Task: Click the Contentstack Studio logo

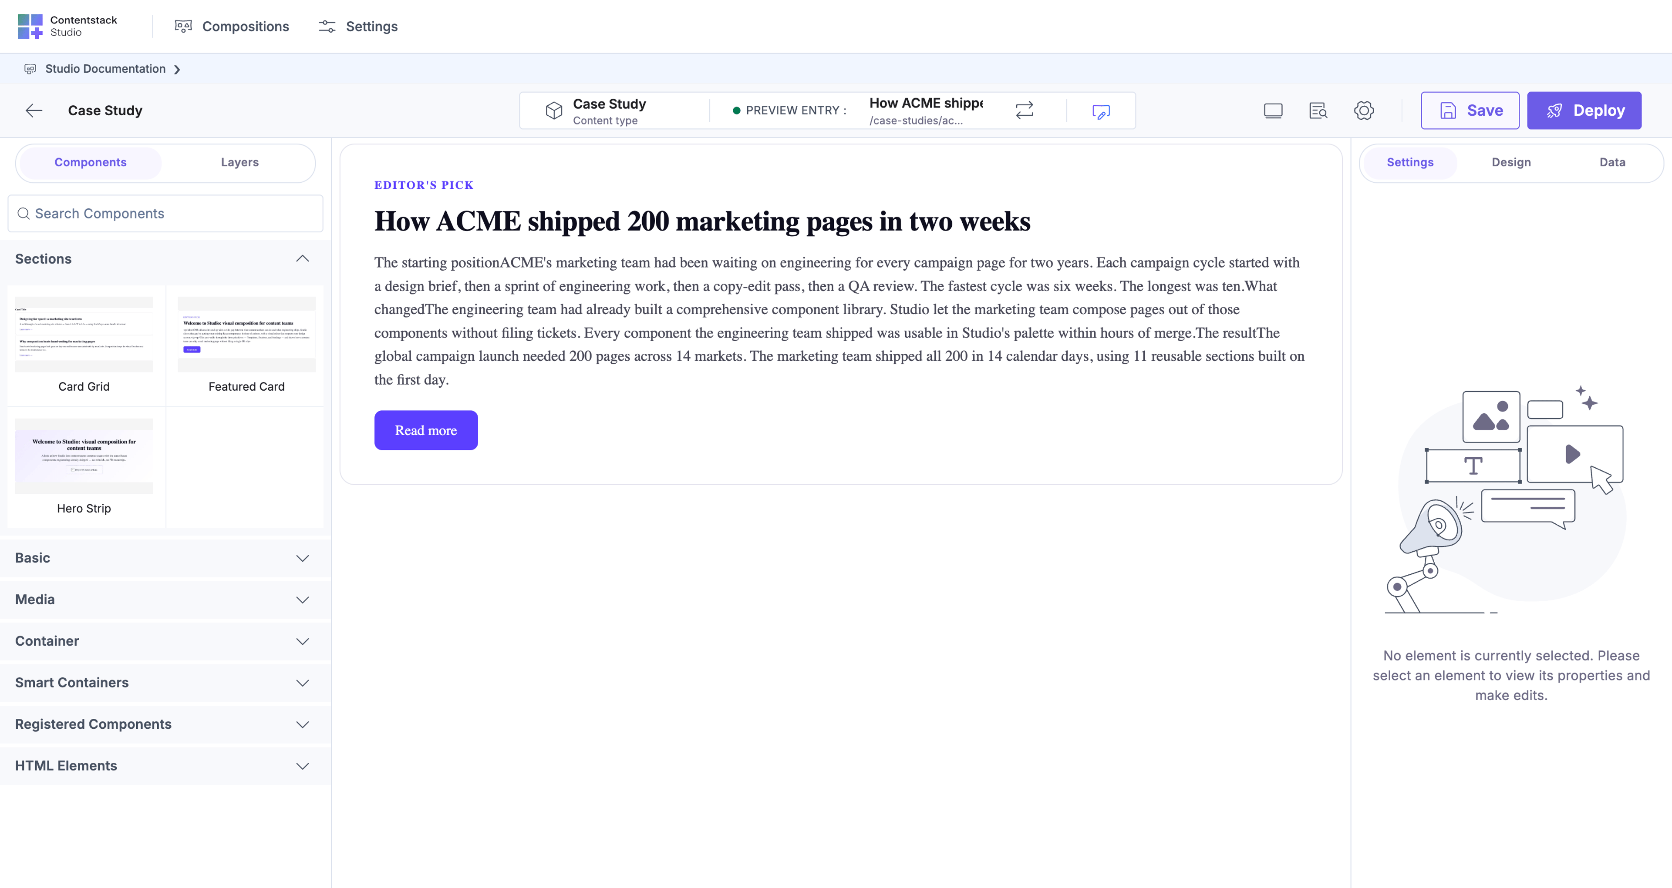Action: [x=67, y=26]
